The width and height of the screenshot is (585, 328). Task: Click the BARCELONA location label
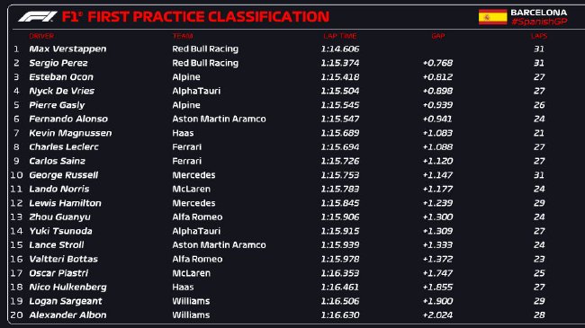[x=539, y=13]
